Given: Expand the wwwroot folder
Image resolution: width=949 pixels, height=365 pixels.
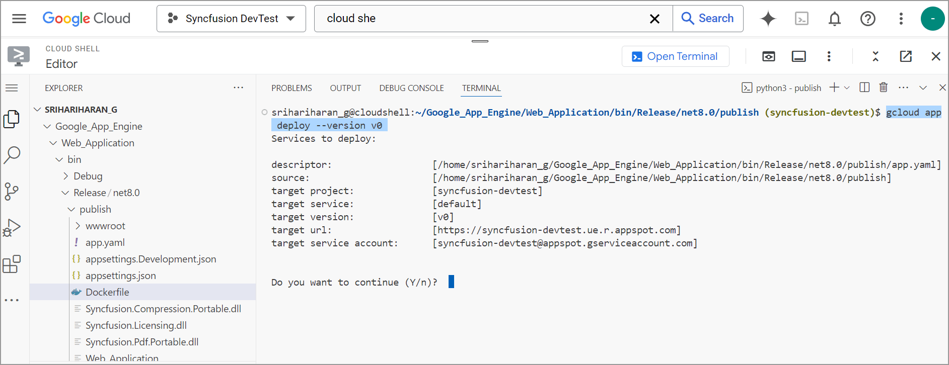Looking at the screenshot, I should click(142, 226).
